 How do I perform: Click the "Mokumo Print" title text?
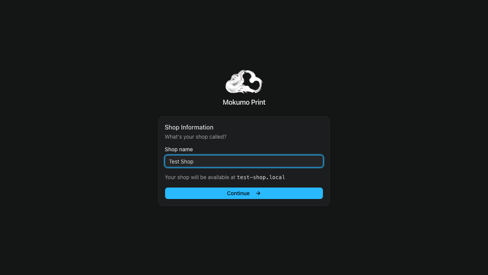pyautogui.click(x=244, y=102)
